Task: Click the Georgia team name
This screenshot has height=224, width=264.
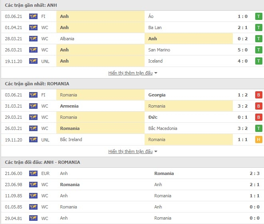Action: click(157, 95)
